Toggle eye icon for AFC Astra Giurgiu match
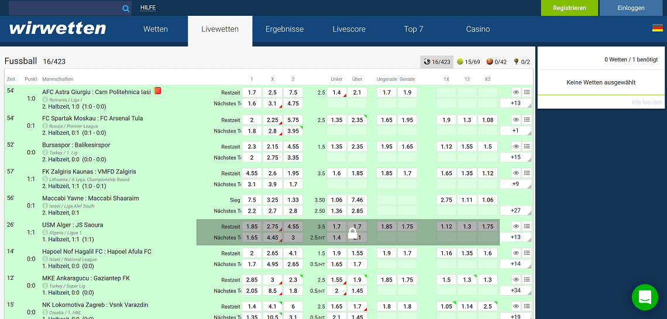667x319 pixels. tap(516, 92)
